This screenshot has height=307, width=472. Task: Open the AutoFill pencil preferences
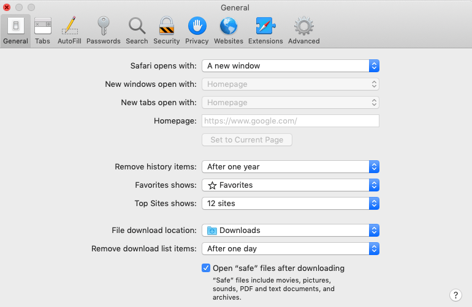pos(69,31)
